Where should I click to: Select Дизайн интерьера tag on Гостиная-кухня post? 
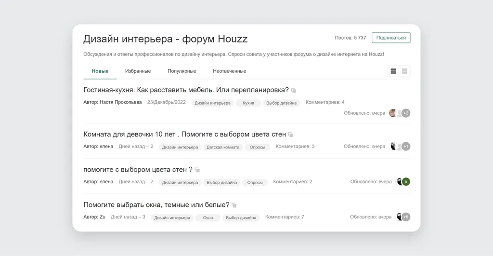212,103
